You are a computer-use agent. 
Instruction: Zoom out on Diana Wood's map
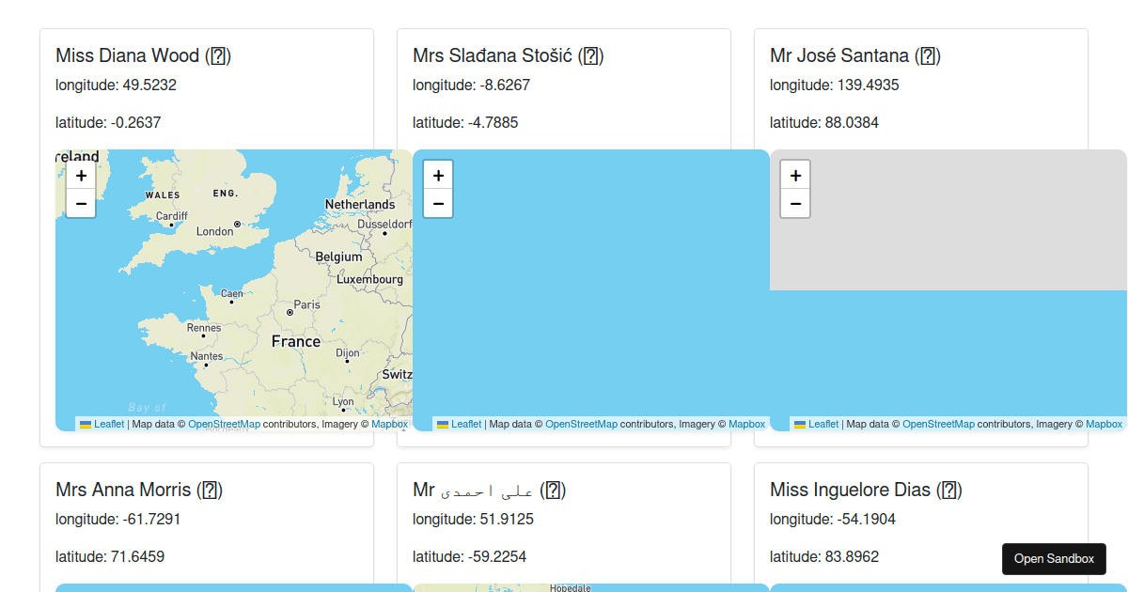coord(81,203)
